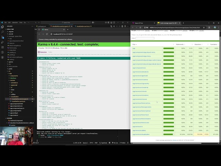Click the TypeScript language mode in status bar

[x=103, y=143]
